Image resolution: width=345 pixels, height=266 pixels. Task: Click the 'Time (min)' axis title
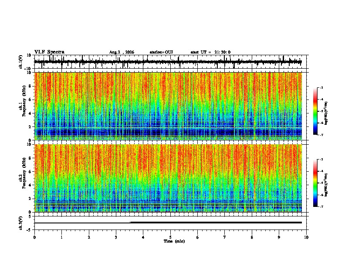[x=174, y=241]
